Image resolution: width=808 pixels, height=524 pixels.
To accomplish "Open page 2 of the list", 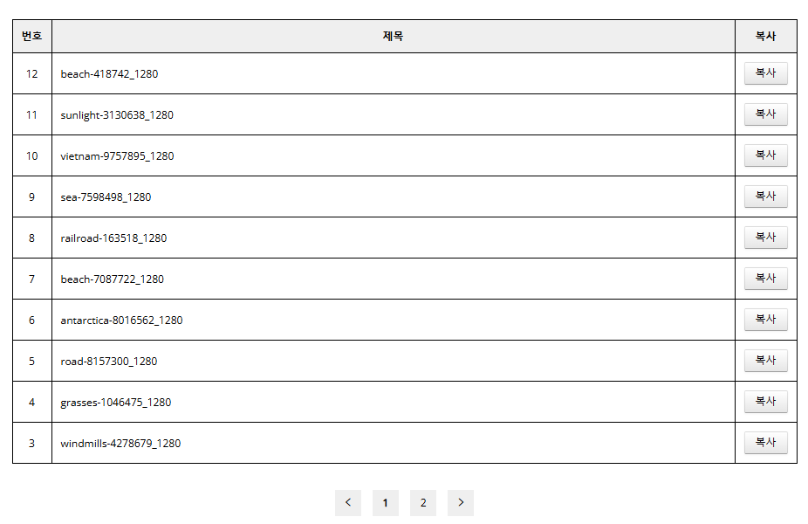I will pos(423,503).
